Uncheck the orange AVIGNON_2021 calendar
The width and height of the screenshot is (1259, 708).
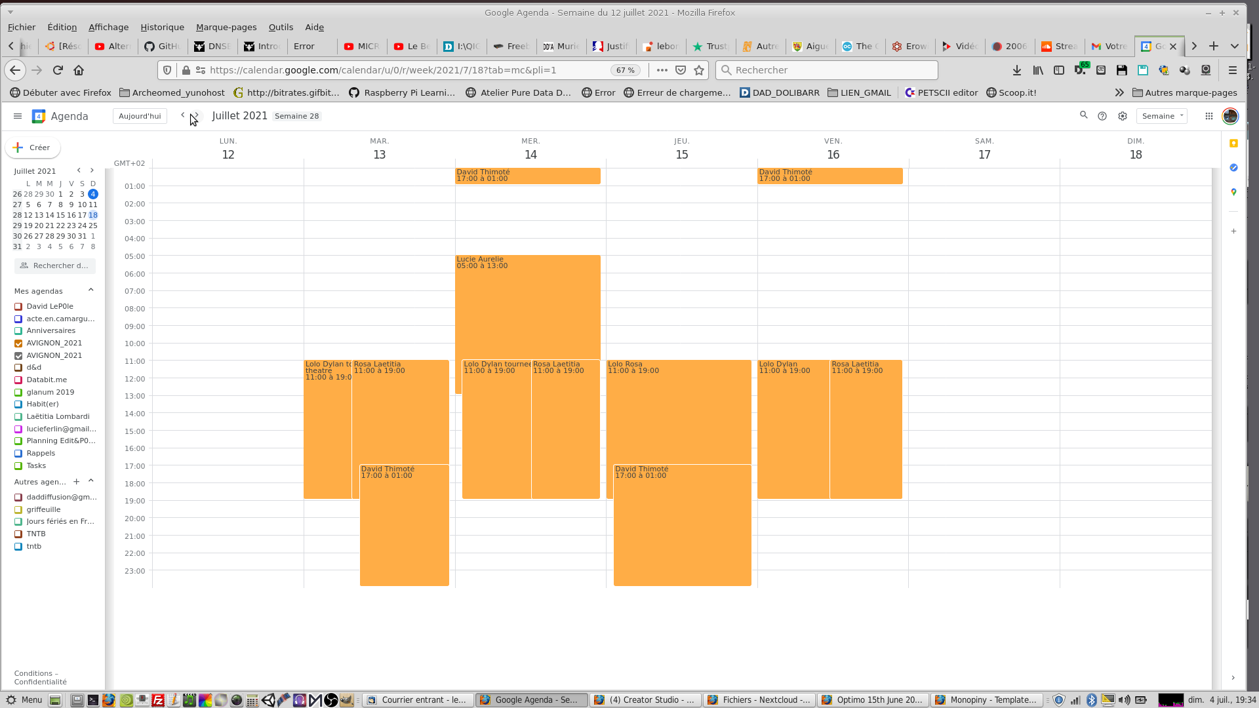click(18, 344)
